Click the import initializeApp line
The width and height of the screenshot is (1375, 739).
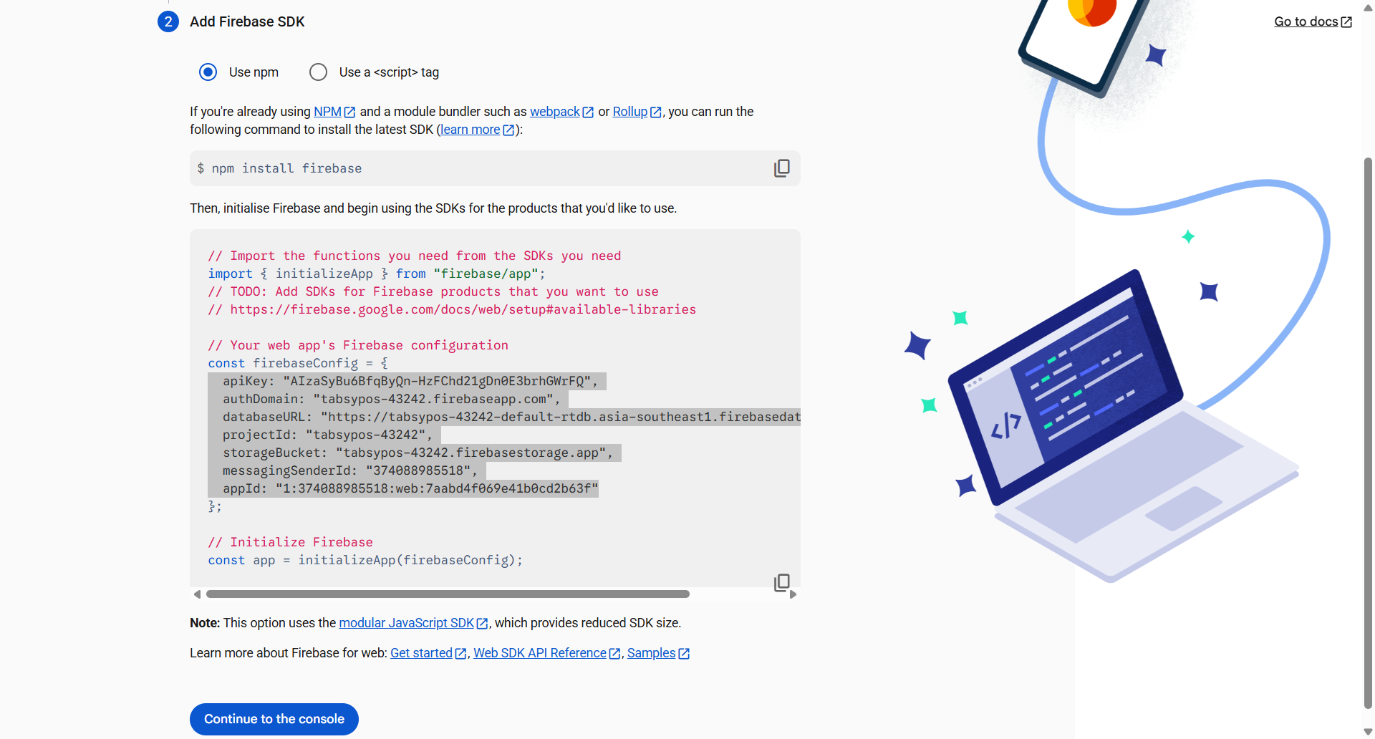point(377,274)
